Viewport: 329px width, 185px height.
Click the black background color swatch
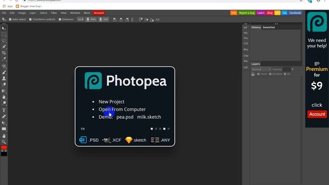pos(4,154)
